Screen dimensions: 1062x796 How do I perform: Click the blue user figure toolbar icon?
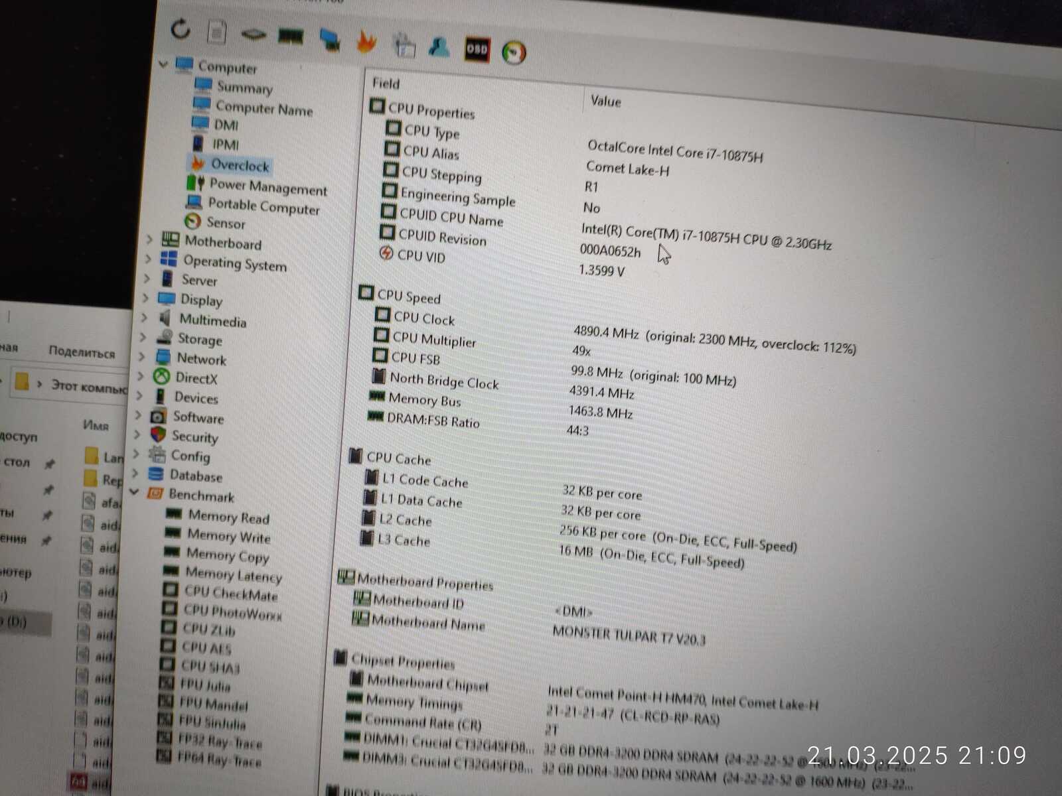(x=439, y=47)
